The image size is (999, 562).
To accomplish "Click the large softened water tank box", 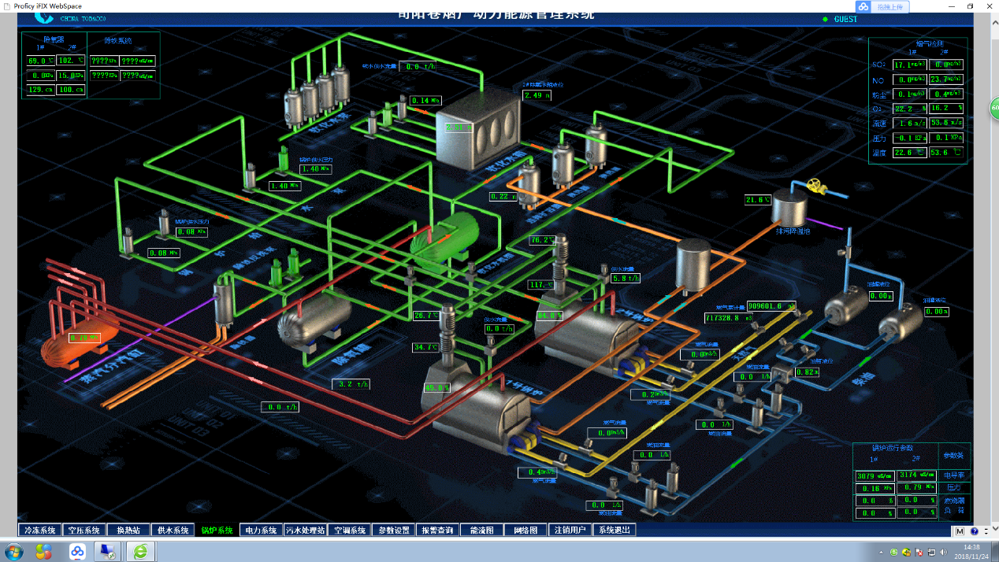I will coord(478,130).
